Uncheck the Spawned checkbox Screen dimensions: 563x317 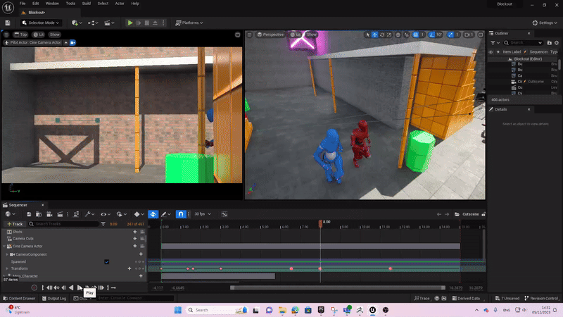click(107, 261)
